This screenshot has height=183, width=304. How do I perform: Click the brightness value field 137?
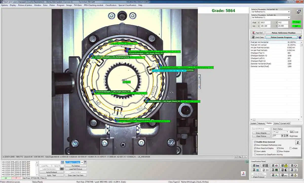pyautogui.click(x=277, y=136)
